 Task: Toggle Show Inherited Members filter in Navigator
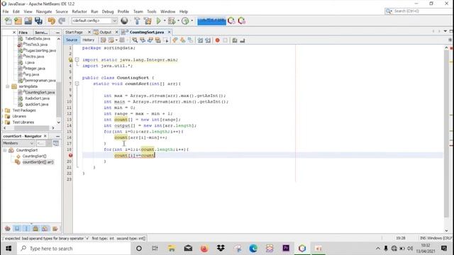click(x=8, y=229)
